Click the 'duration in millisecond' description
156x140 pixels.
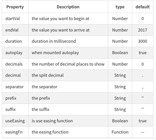54,41
